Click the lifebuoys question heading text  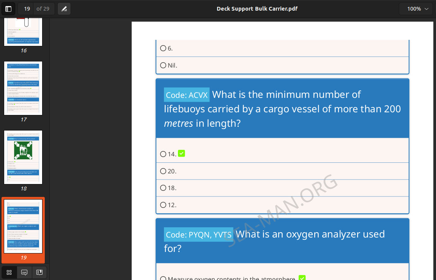(282, 109)
